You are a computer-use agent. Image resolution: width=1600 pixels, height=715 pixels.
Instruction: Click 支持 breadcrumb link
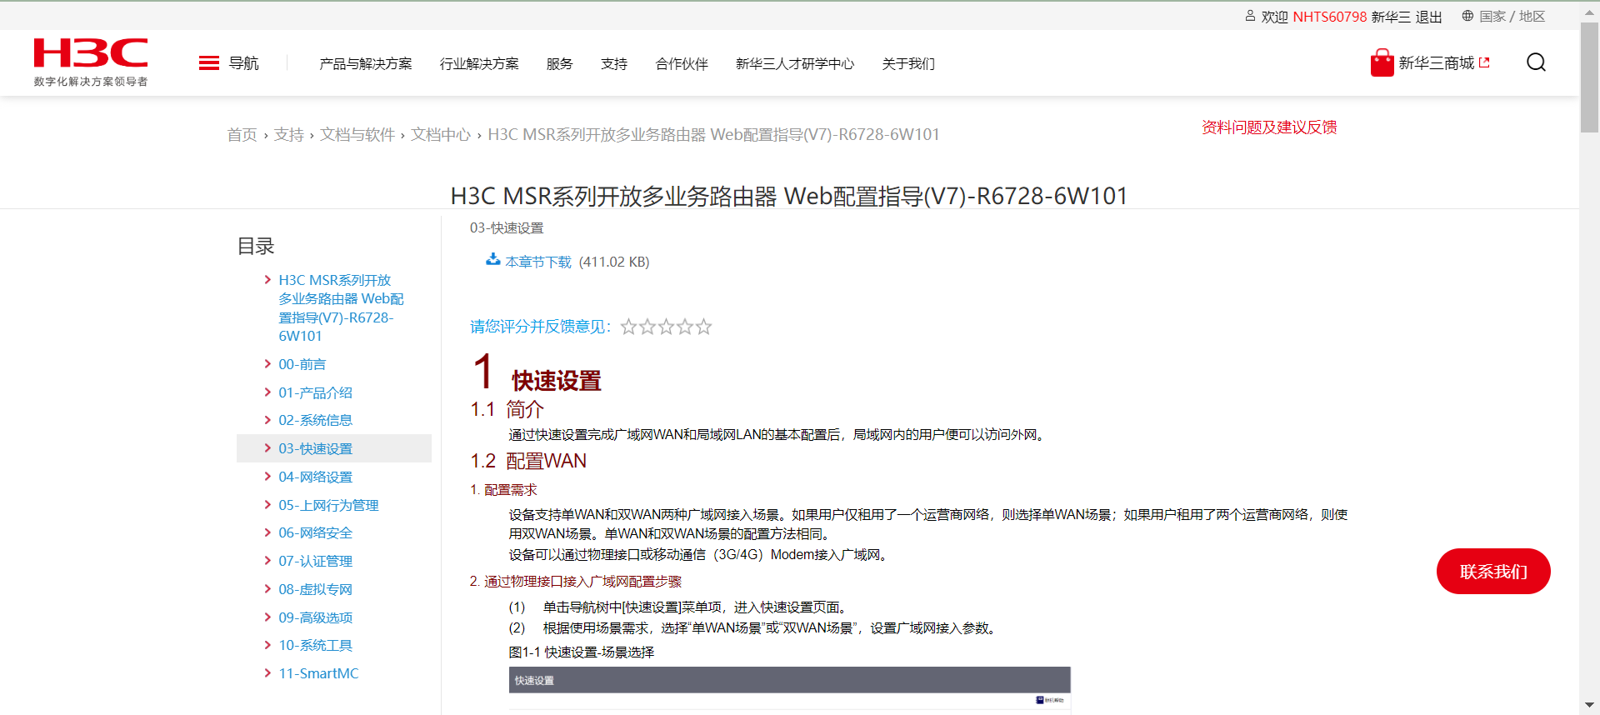[x=289, y=135]
